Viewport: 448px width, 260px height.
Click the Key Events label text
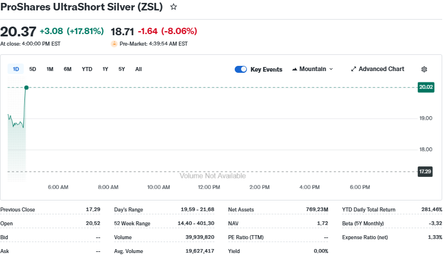pyautogui.click(x=266, y=69)
